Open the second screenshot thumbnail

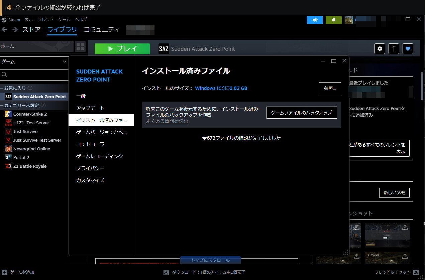[387, 236]
